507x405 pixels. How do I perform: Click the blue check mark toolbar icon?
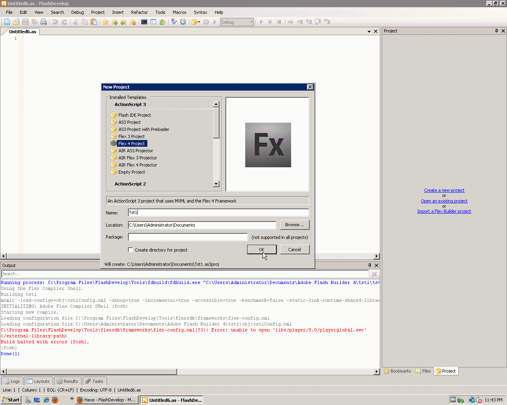(174, 22)
